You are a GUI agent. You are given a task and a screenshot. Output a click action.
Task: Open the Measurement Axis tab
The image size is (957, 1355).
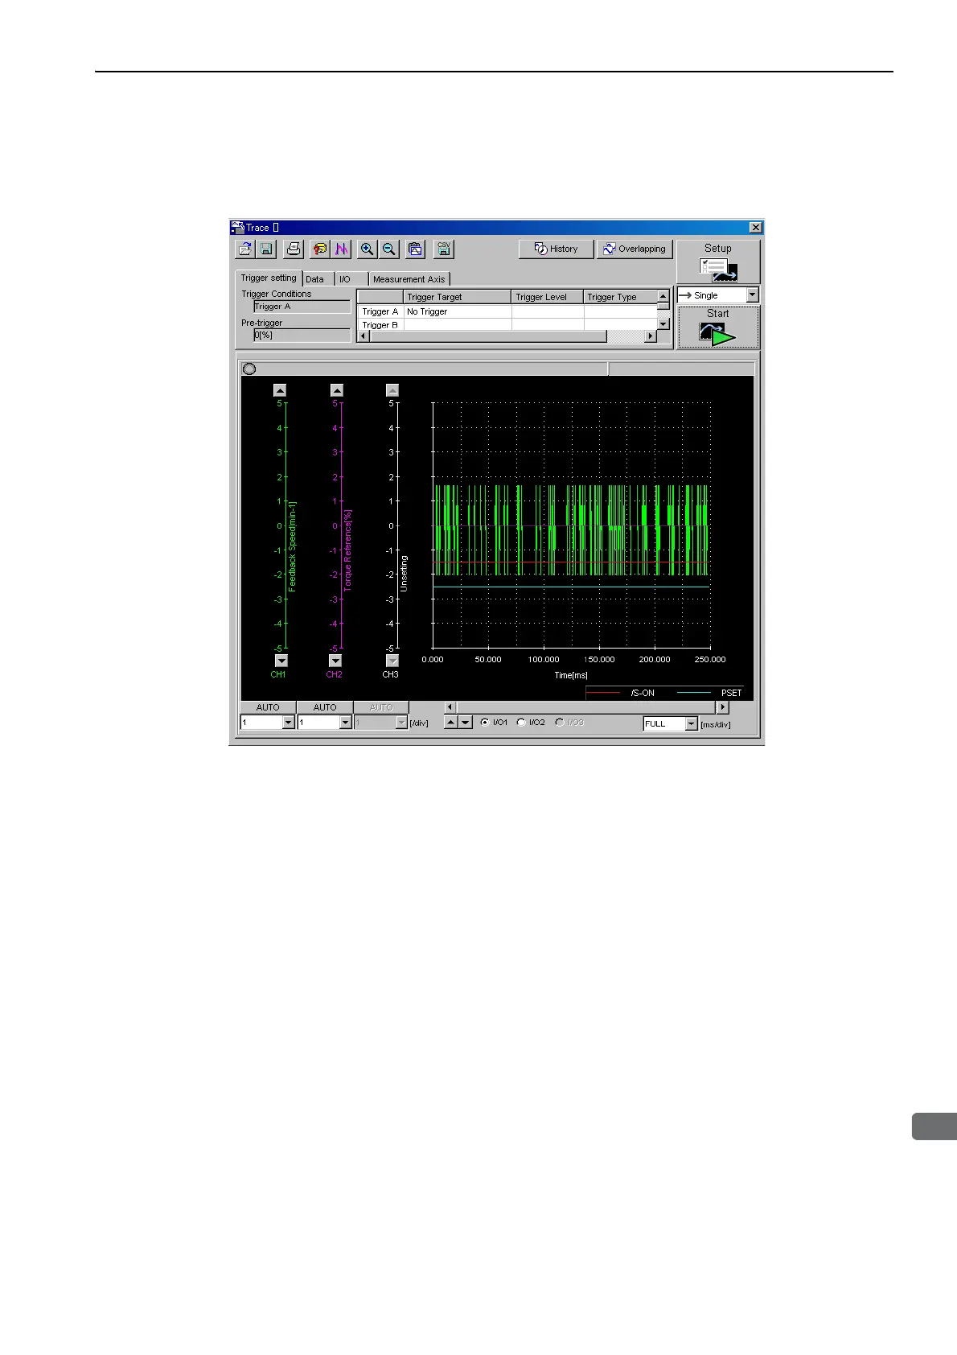tap(409, 279)
